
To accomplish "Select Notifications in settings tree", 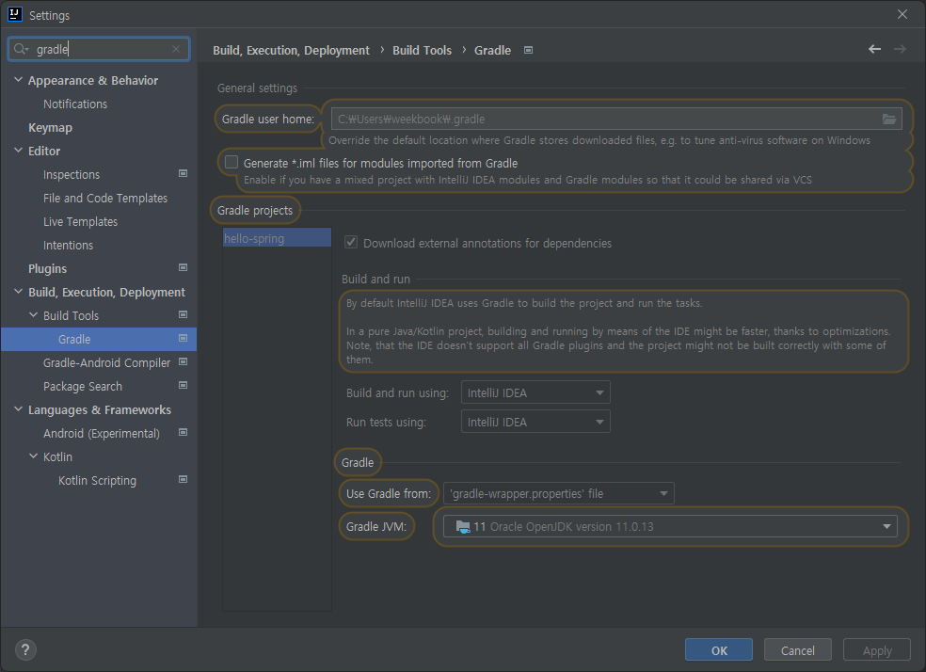I will point(75,104).
